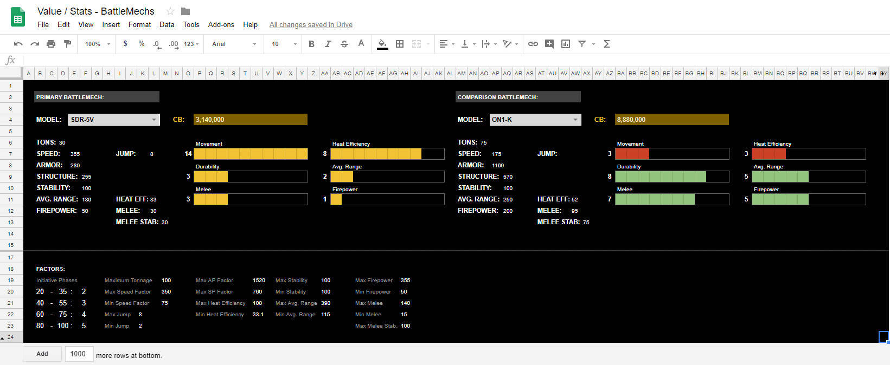Click the primary Movement yellow bar

pos(251,154)
